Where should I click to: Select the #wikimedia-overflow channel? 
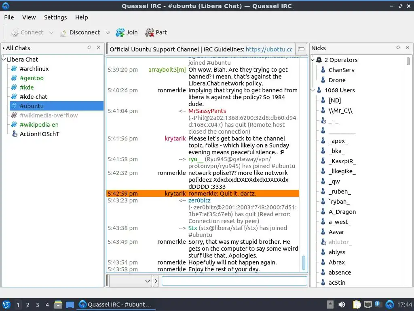pyautogui.click(x=49, y=115)
